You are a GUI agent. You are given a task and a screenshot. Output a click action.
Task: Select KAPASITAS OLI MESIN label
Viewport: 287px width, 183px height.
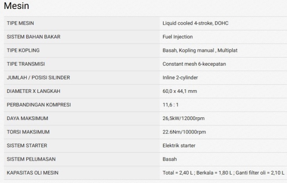coord(33,173)
